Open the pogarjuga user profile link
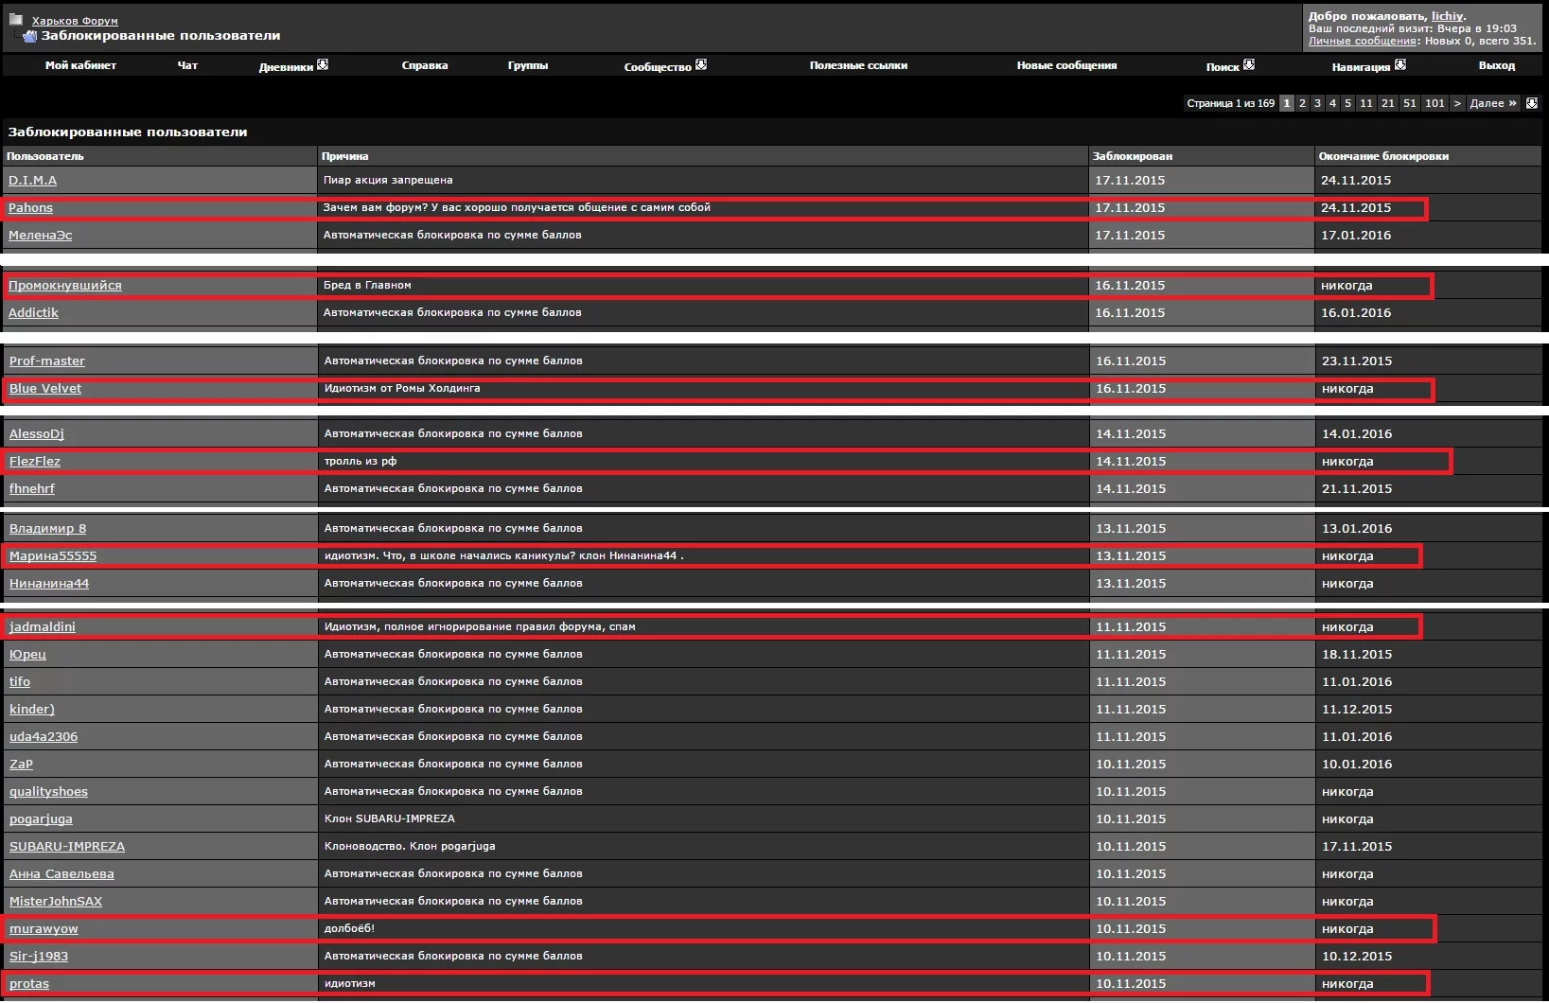 (x=41, y=818)
